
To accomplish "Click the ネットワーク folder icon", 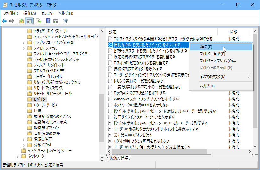I will tap(23, 156).
